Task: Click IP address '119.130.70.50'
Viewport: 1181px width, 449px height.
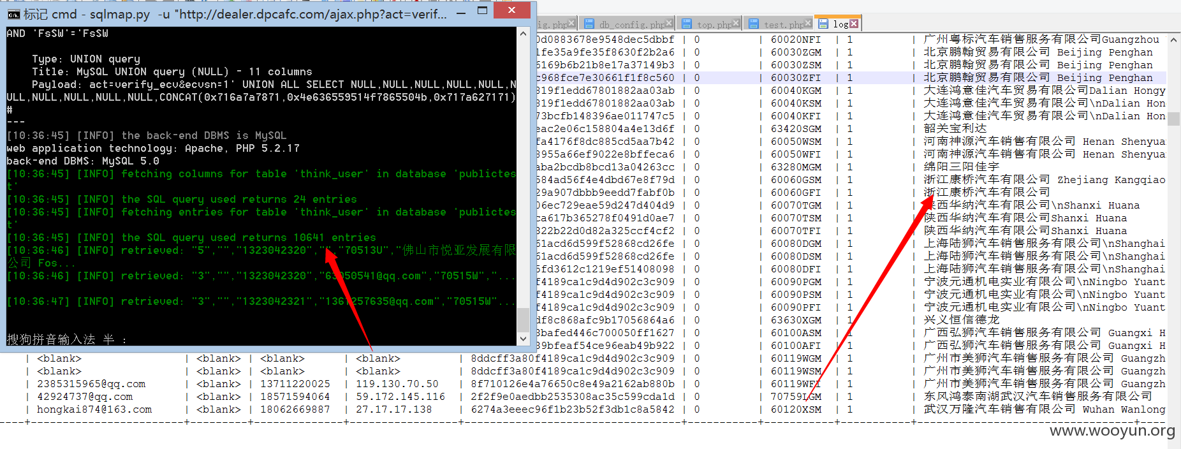Action: [x=397, y=384]
